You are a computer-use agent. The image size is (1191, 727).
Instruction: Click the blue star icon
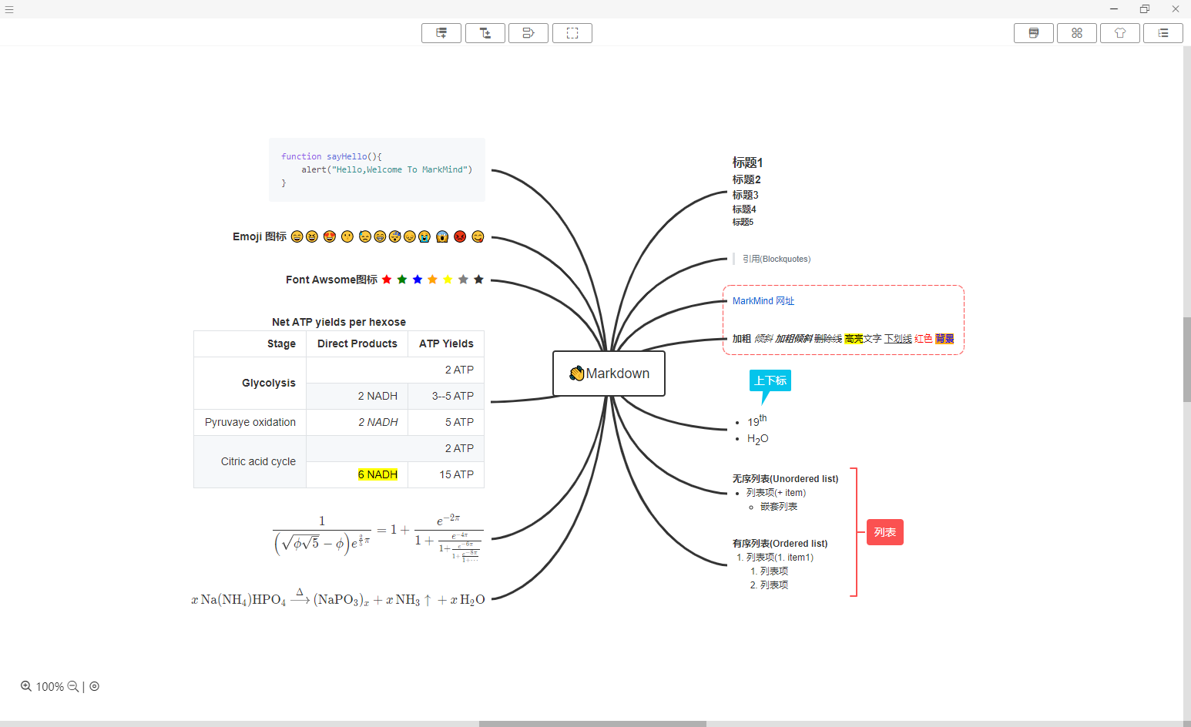click(x=418, y=280)
